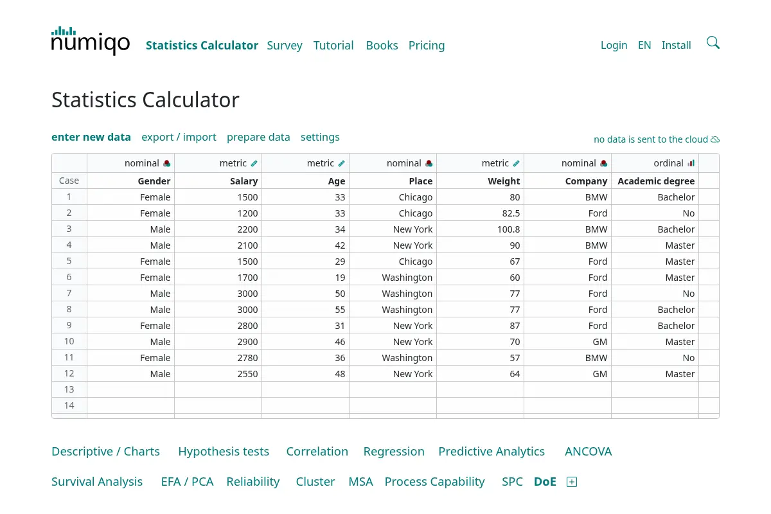The width and height of the screenshot is (771, 514).
Task: Open the Weight scale level dropdown
Action: (x=481, y=163)
